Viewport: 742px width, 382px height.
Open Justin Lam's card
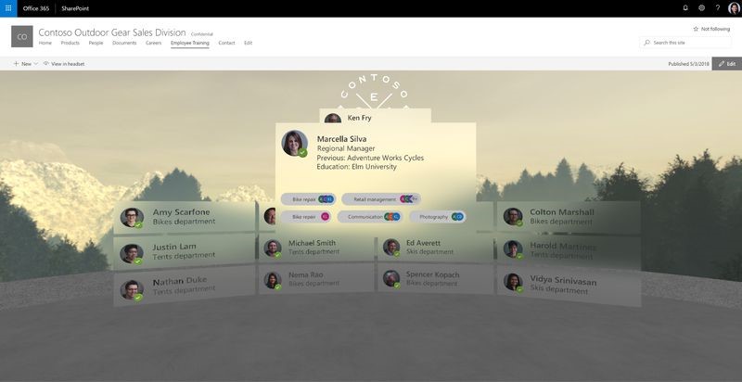click(184, 251)
